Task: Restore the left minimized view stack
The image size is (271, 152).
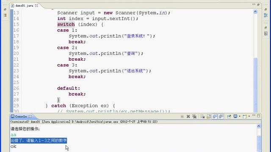Action: click(5, 9)
